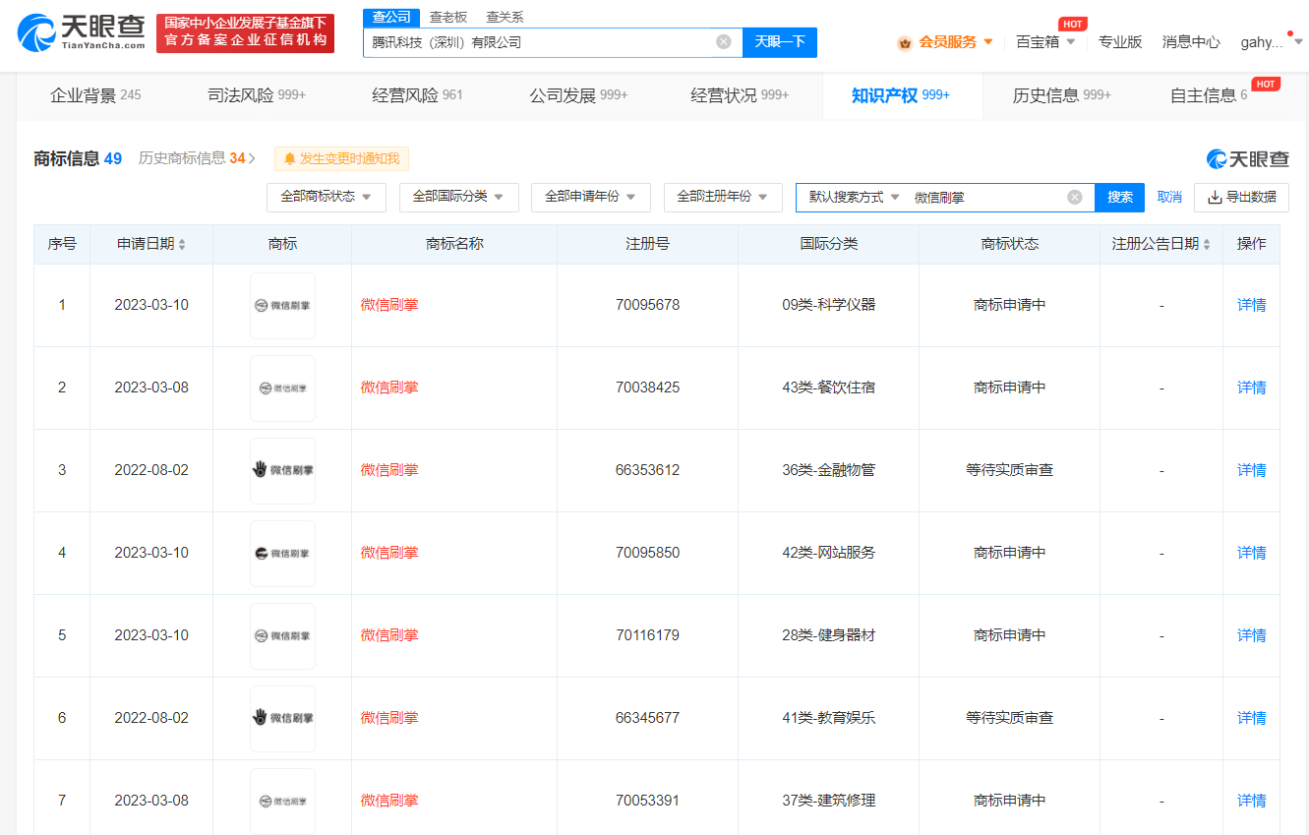This screenshot has width=1309, height=835.
Task: Click the 官方备案企业征信机构 red banner
Action: pos(245,33)
